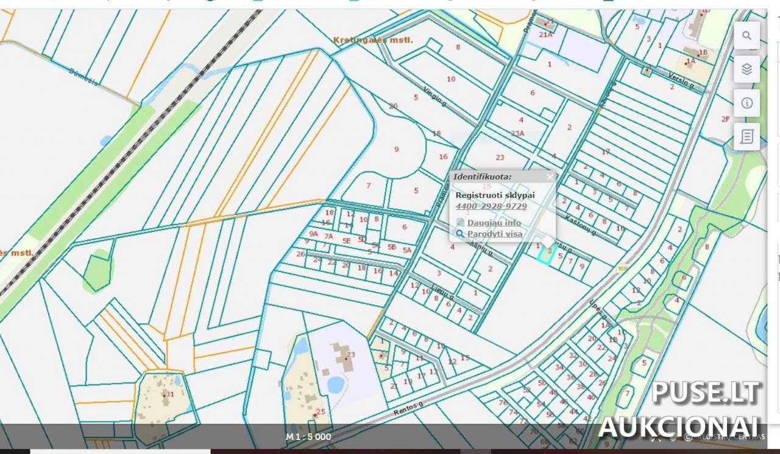Click the document icon beside Daugiau info
Screen dimensions: 780x454
pos(461,223)
